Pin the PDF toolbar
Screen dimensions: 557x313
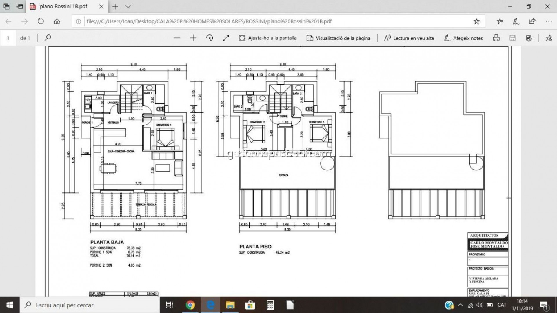(x=548, y=38)
